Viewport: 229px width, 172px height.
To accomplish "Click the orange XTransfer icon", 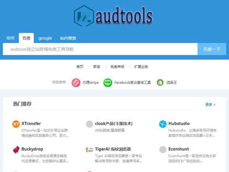I will pyautogui.click(x=16, y=124).
